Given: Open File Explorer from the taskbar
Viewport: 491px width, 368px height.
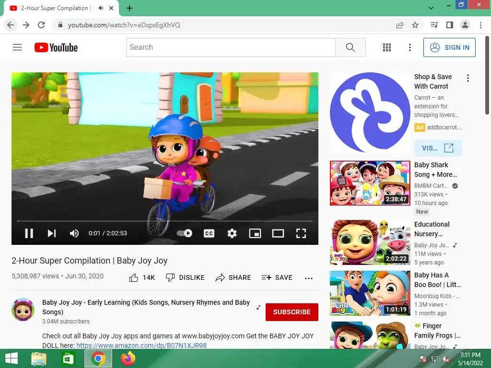Looking at the screenshot, I should point(39,358).
